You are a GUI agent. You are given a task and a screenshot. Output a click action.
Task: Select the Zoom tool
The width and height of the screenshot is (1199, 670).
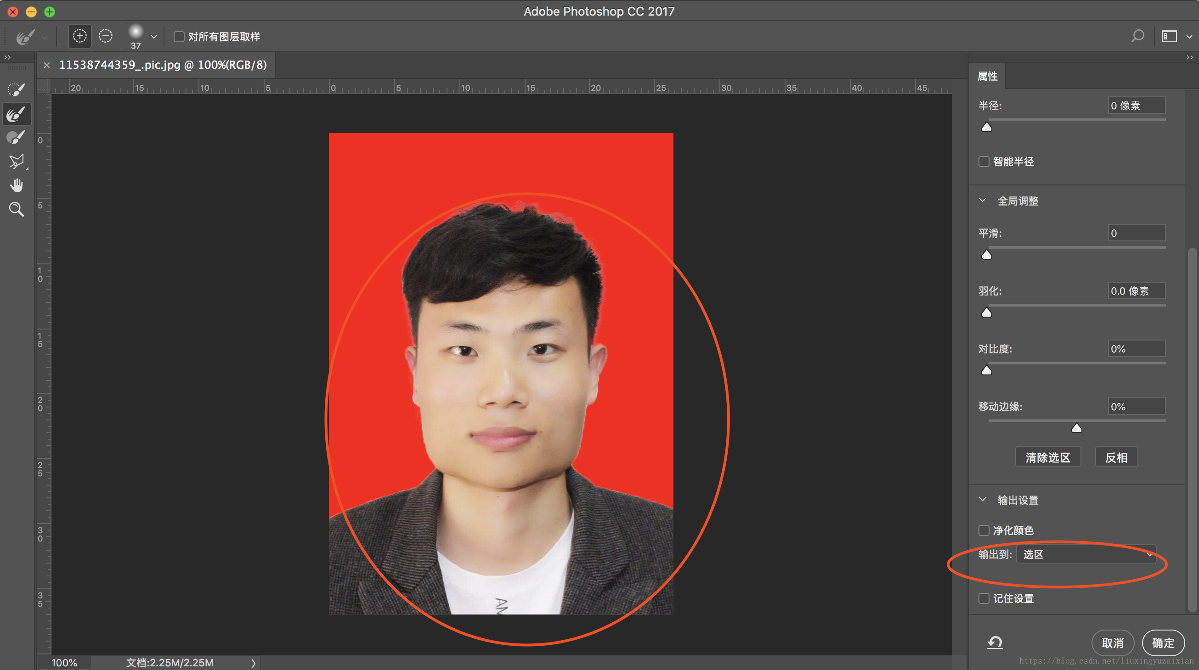[x=16, y=209]
